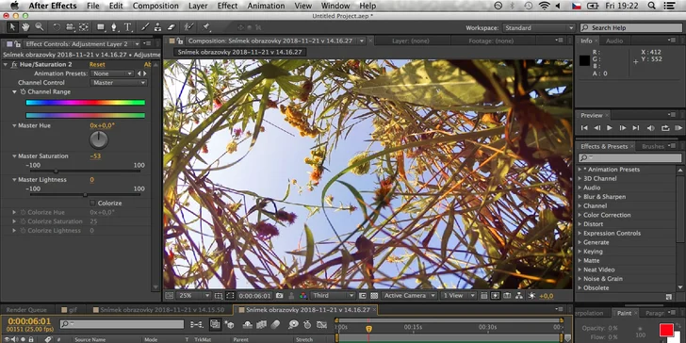The image size is (686, 343).
Task: Open macOS Spotlight search icon
Action: 652,6
